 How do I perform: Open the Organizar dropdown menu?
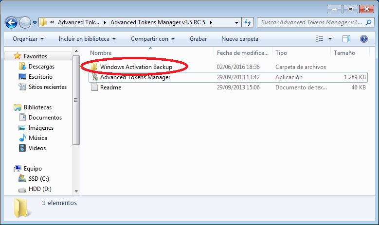click(x=28, y=39)
